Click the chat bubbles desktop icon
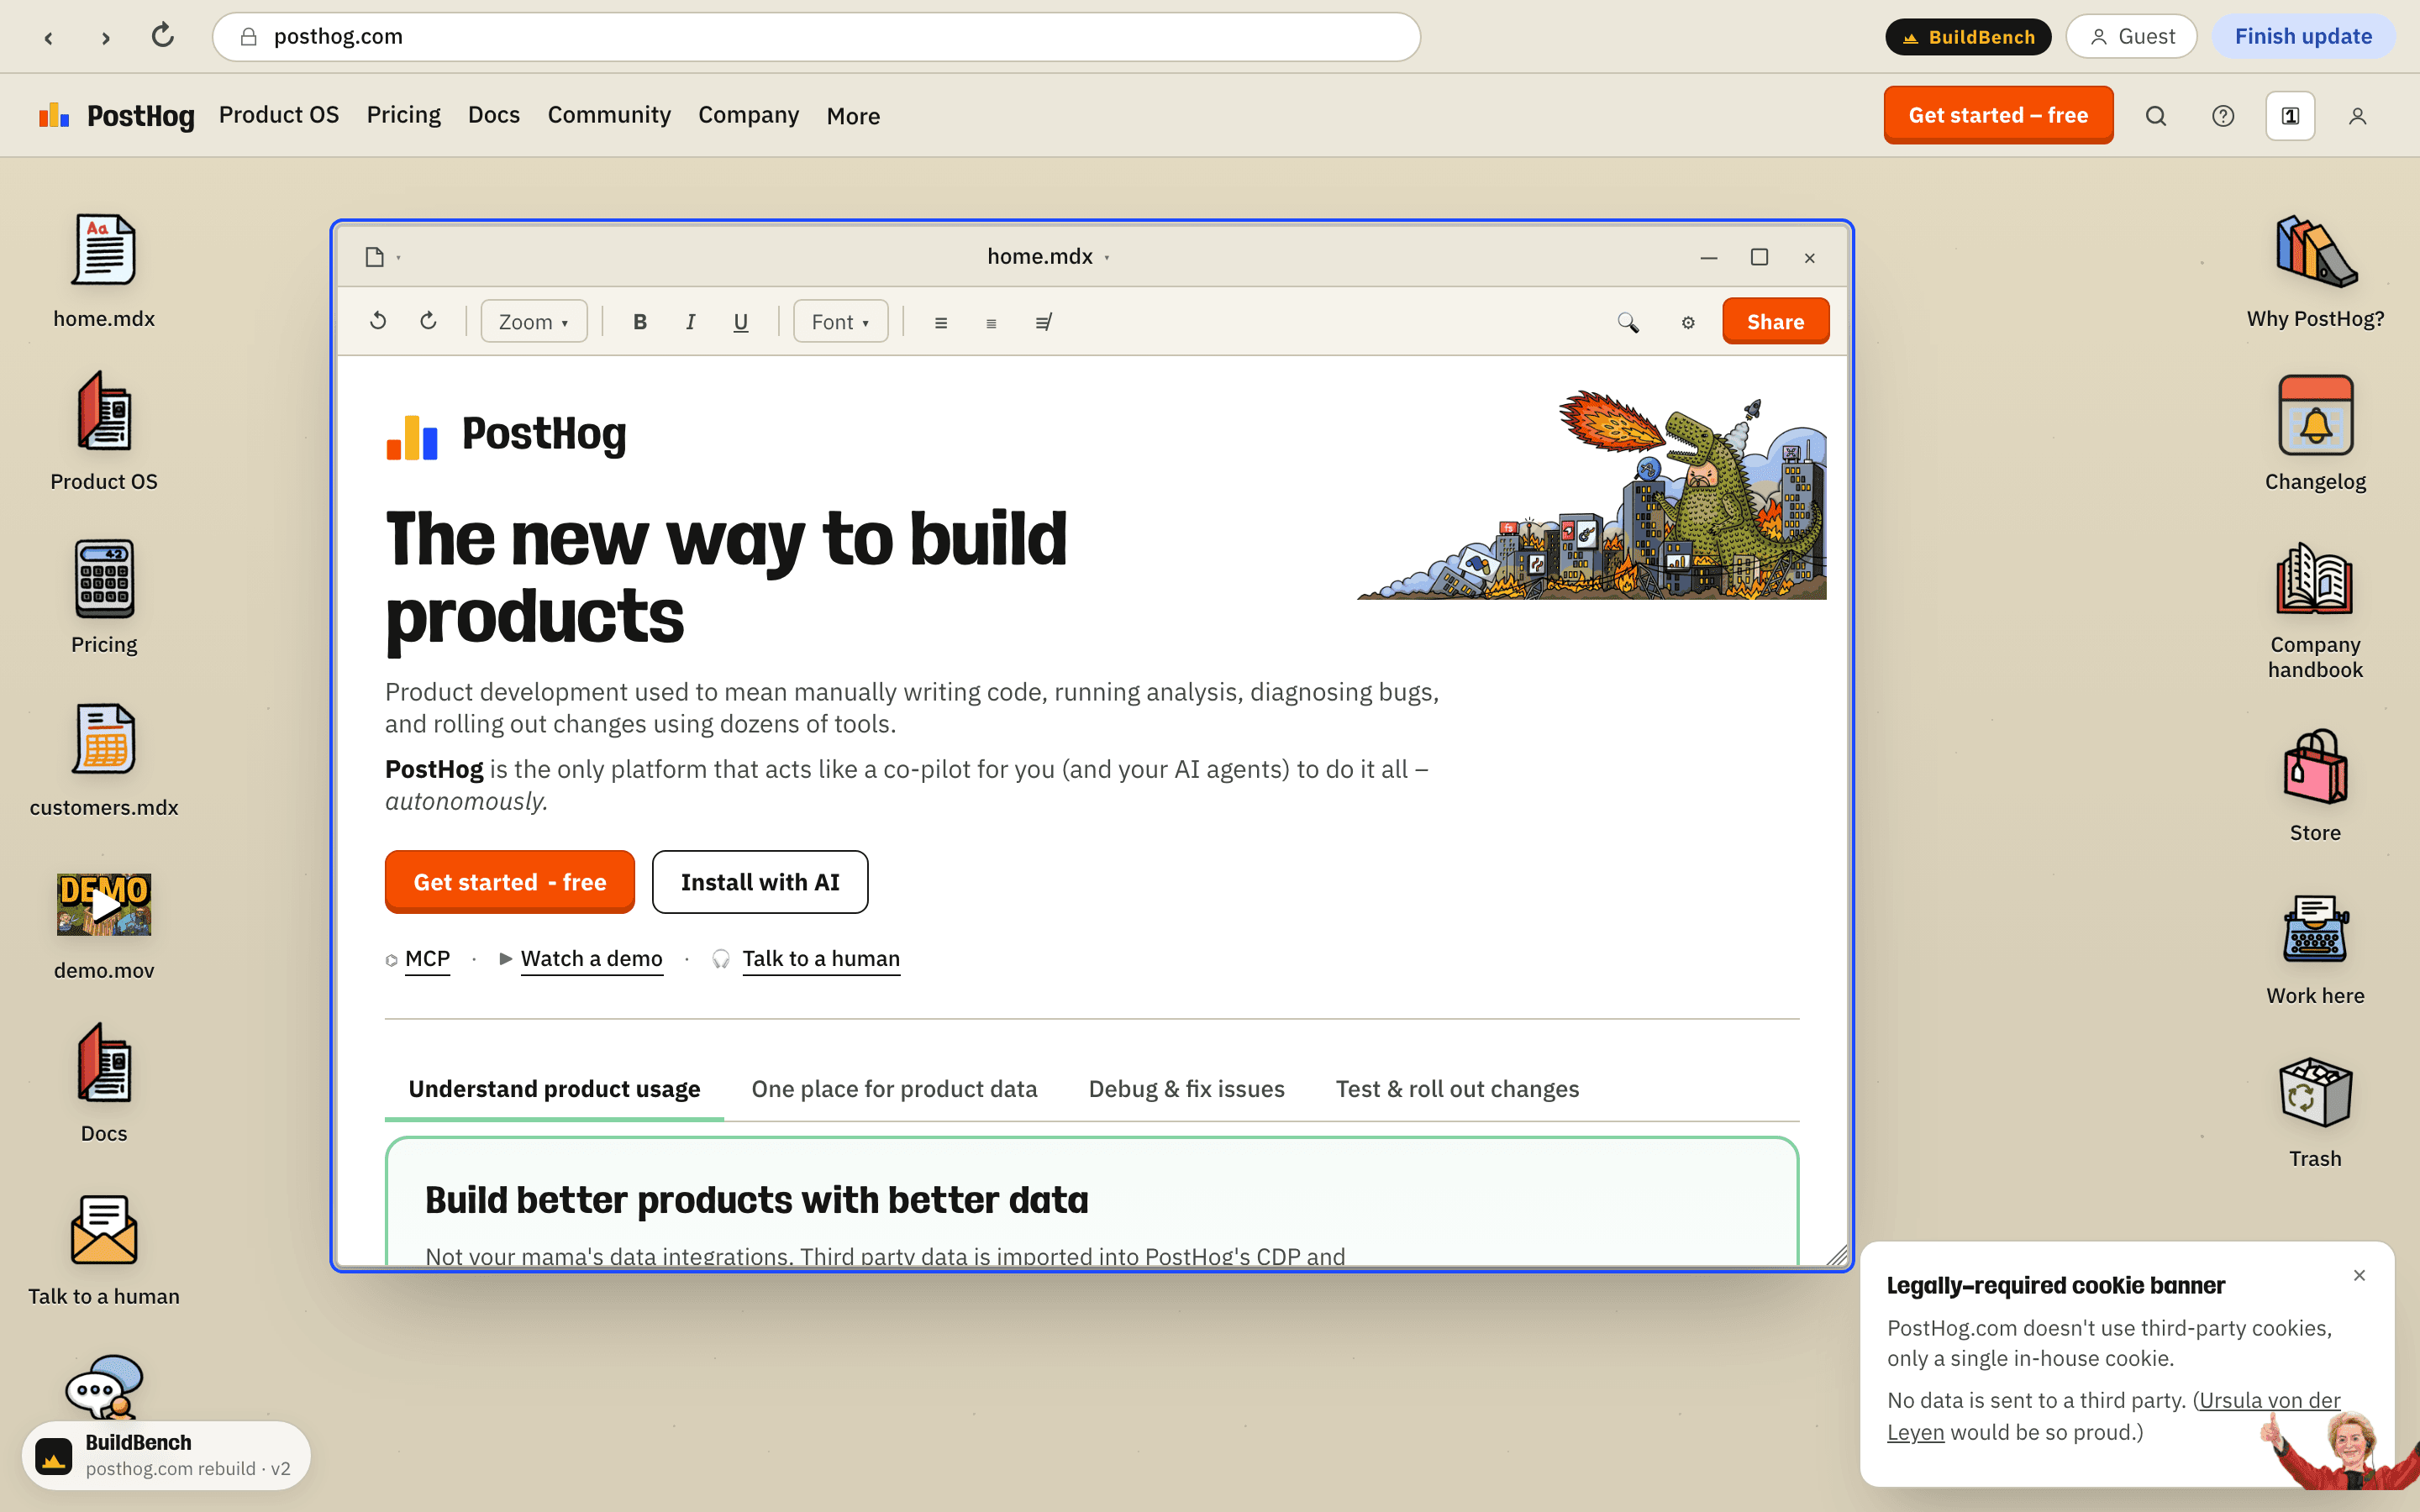 click(x=104, y=1386)
